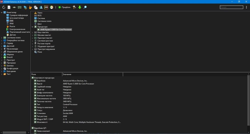Click the green download update arrow

[x=80, y=7]
